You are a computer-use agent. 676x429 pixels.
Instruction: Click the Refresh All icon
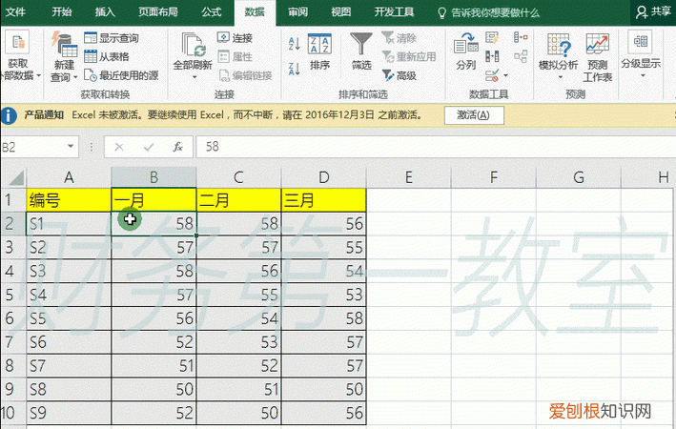click(x=194, y=45)
